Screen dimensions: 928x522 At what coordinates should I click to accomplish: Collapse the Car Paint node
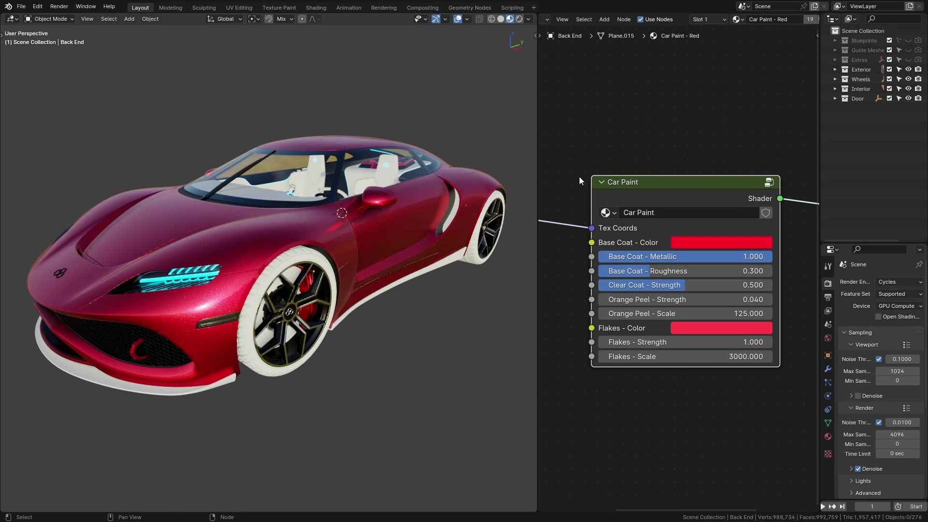601,182
